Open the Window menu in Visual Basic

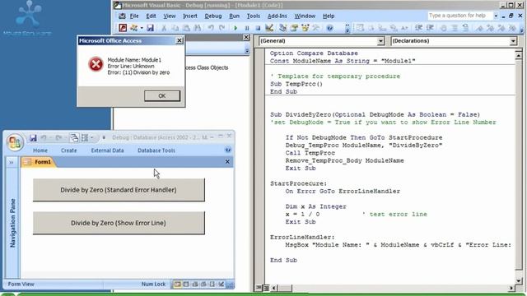click(x=305, y=16)
